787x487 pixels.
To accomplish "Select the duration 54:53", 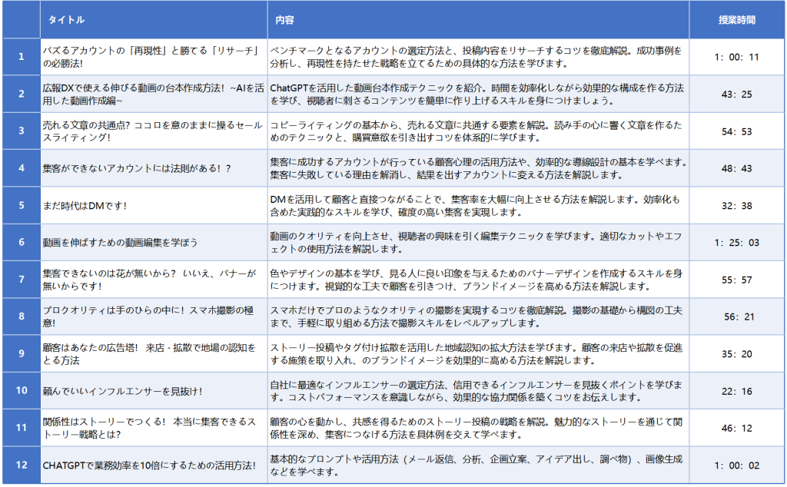I will [736, 131].
